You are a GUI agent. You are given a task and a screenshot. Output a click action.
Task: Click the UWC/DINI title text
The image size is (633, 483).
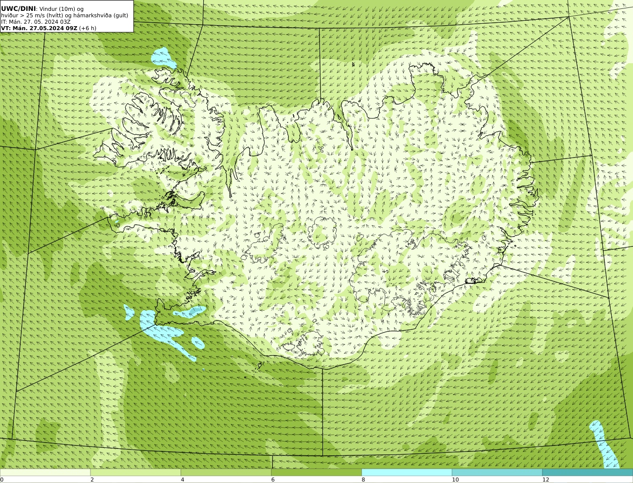click(x=18, y=8)
